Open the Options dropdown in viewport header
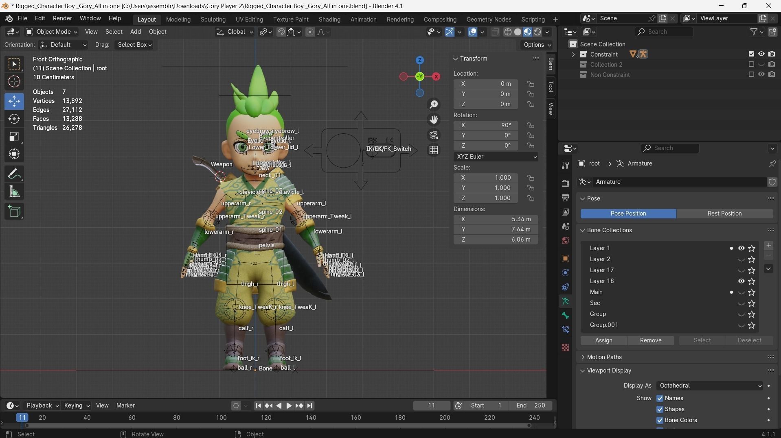 (x=537, y=45)
